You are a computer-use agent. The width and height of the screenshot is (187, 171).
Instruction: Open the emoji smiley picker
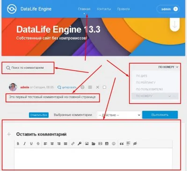114,143
